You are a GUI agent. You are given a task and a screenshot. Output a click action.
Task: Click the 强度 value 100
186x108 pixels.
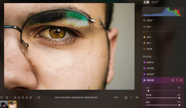[179, 102]
